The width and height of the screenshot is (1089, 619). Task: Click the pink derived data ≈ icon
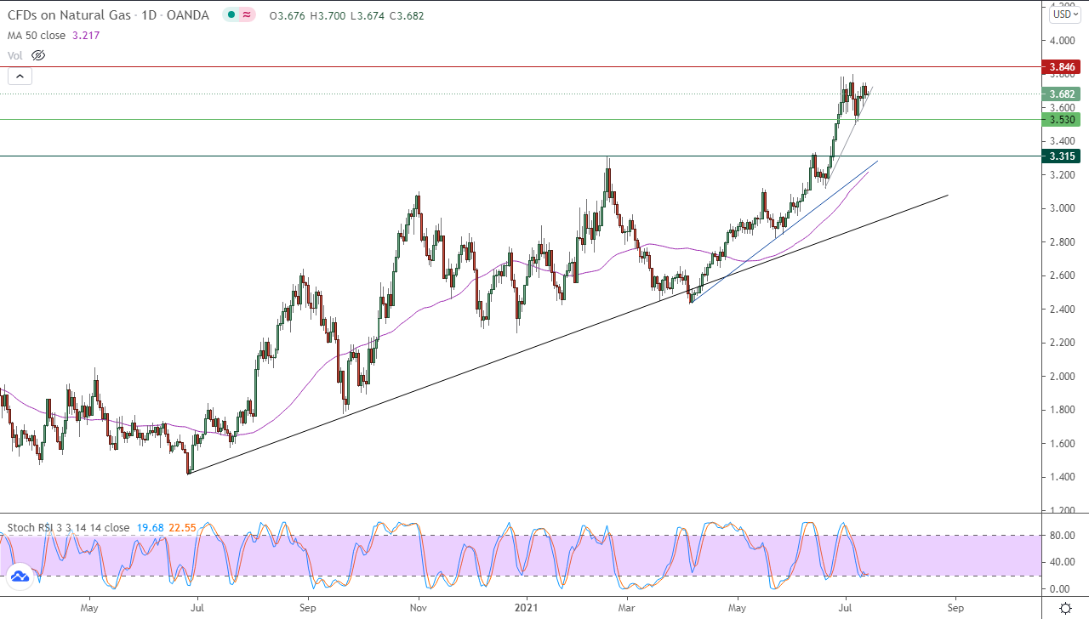(x=248, y=15)
